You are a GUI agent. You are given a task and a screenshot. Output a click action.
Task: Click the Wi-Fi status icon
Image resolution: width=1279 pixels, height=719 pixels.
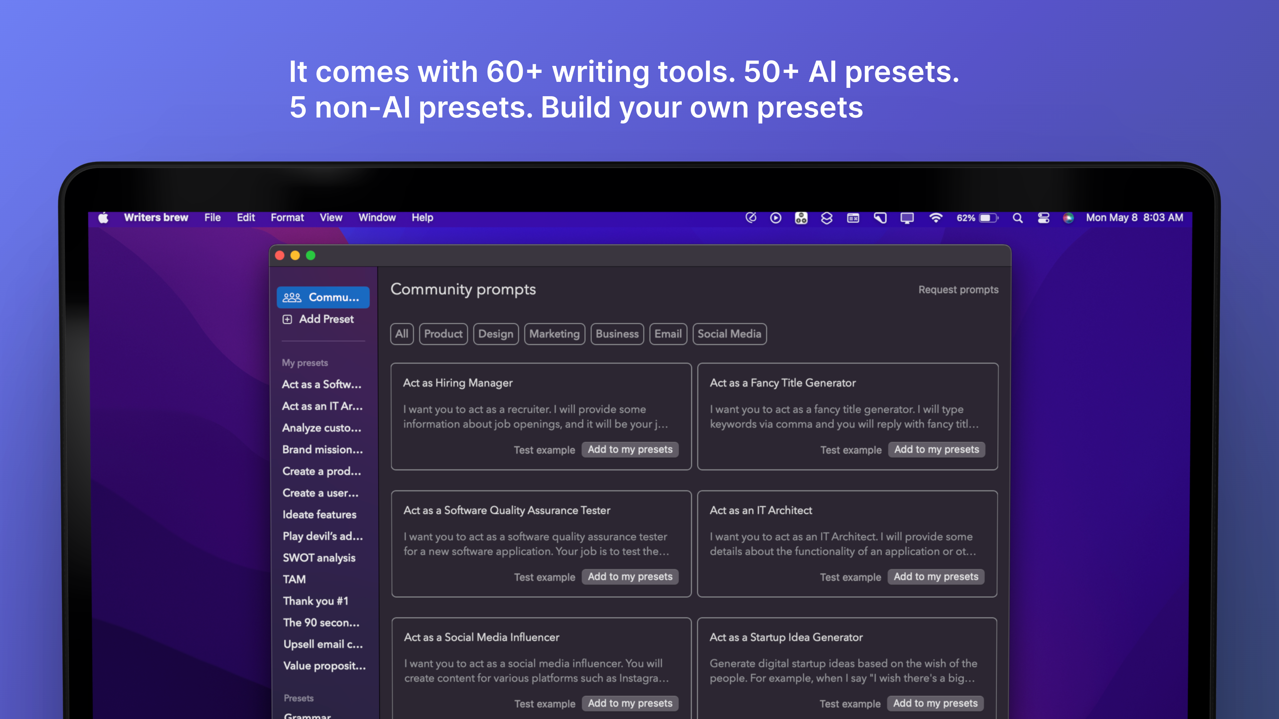(x=935, y=218)
